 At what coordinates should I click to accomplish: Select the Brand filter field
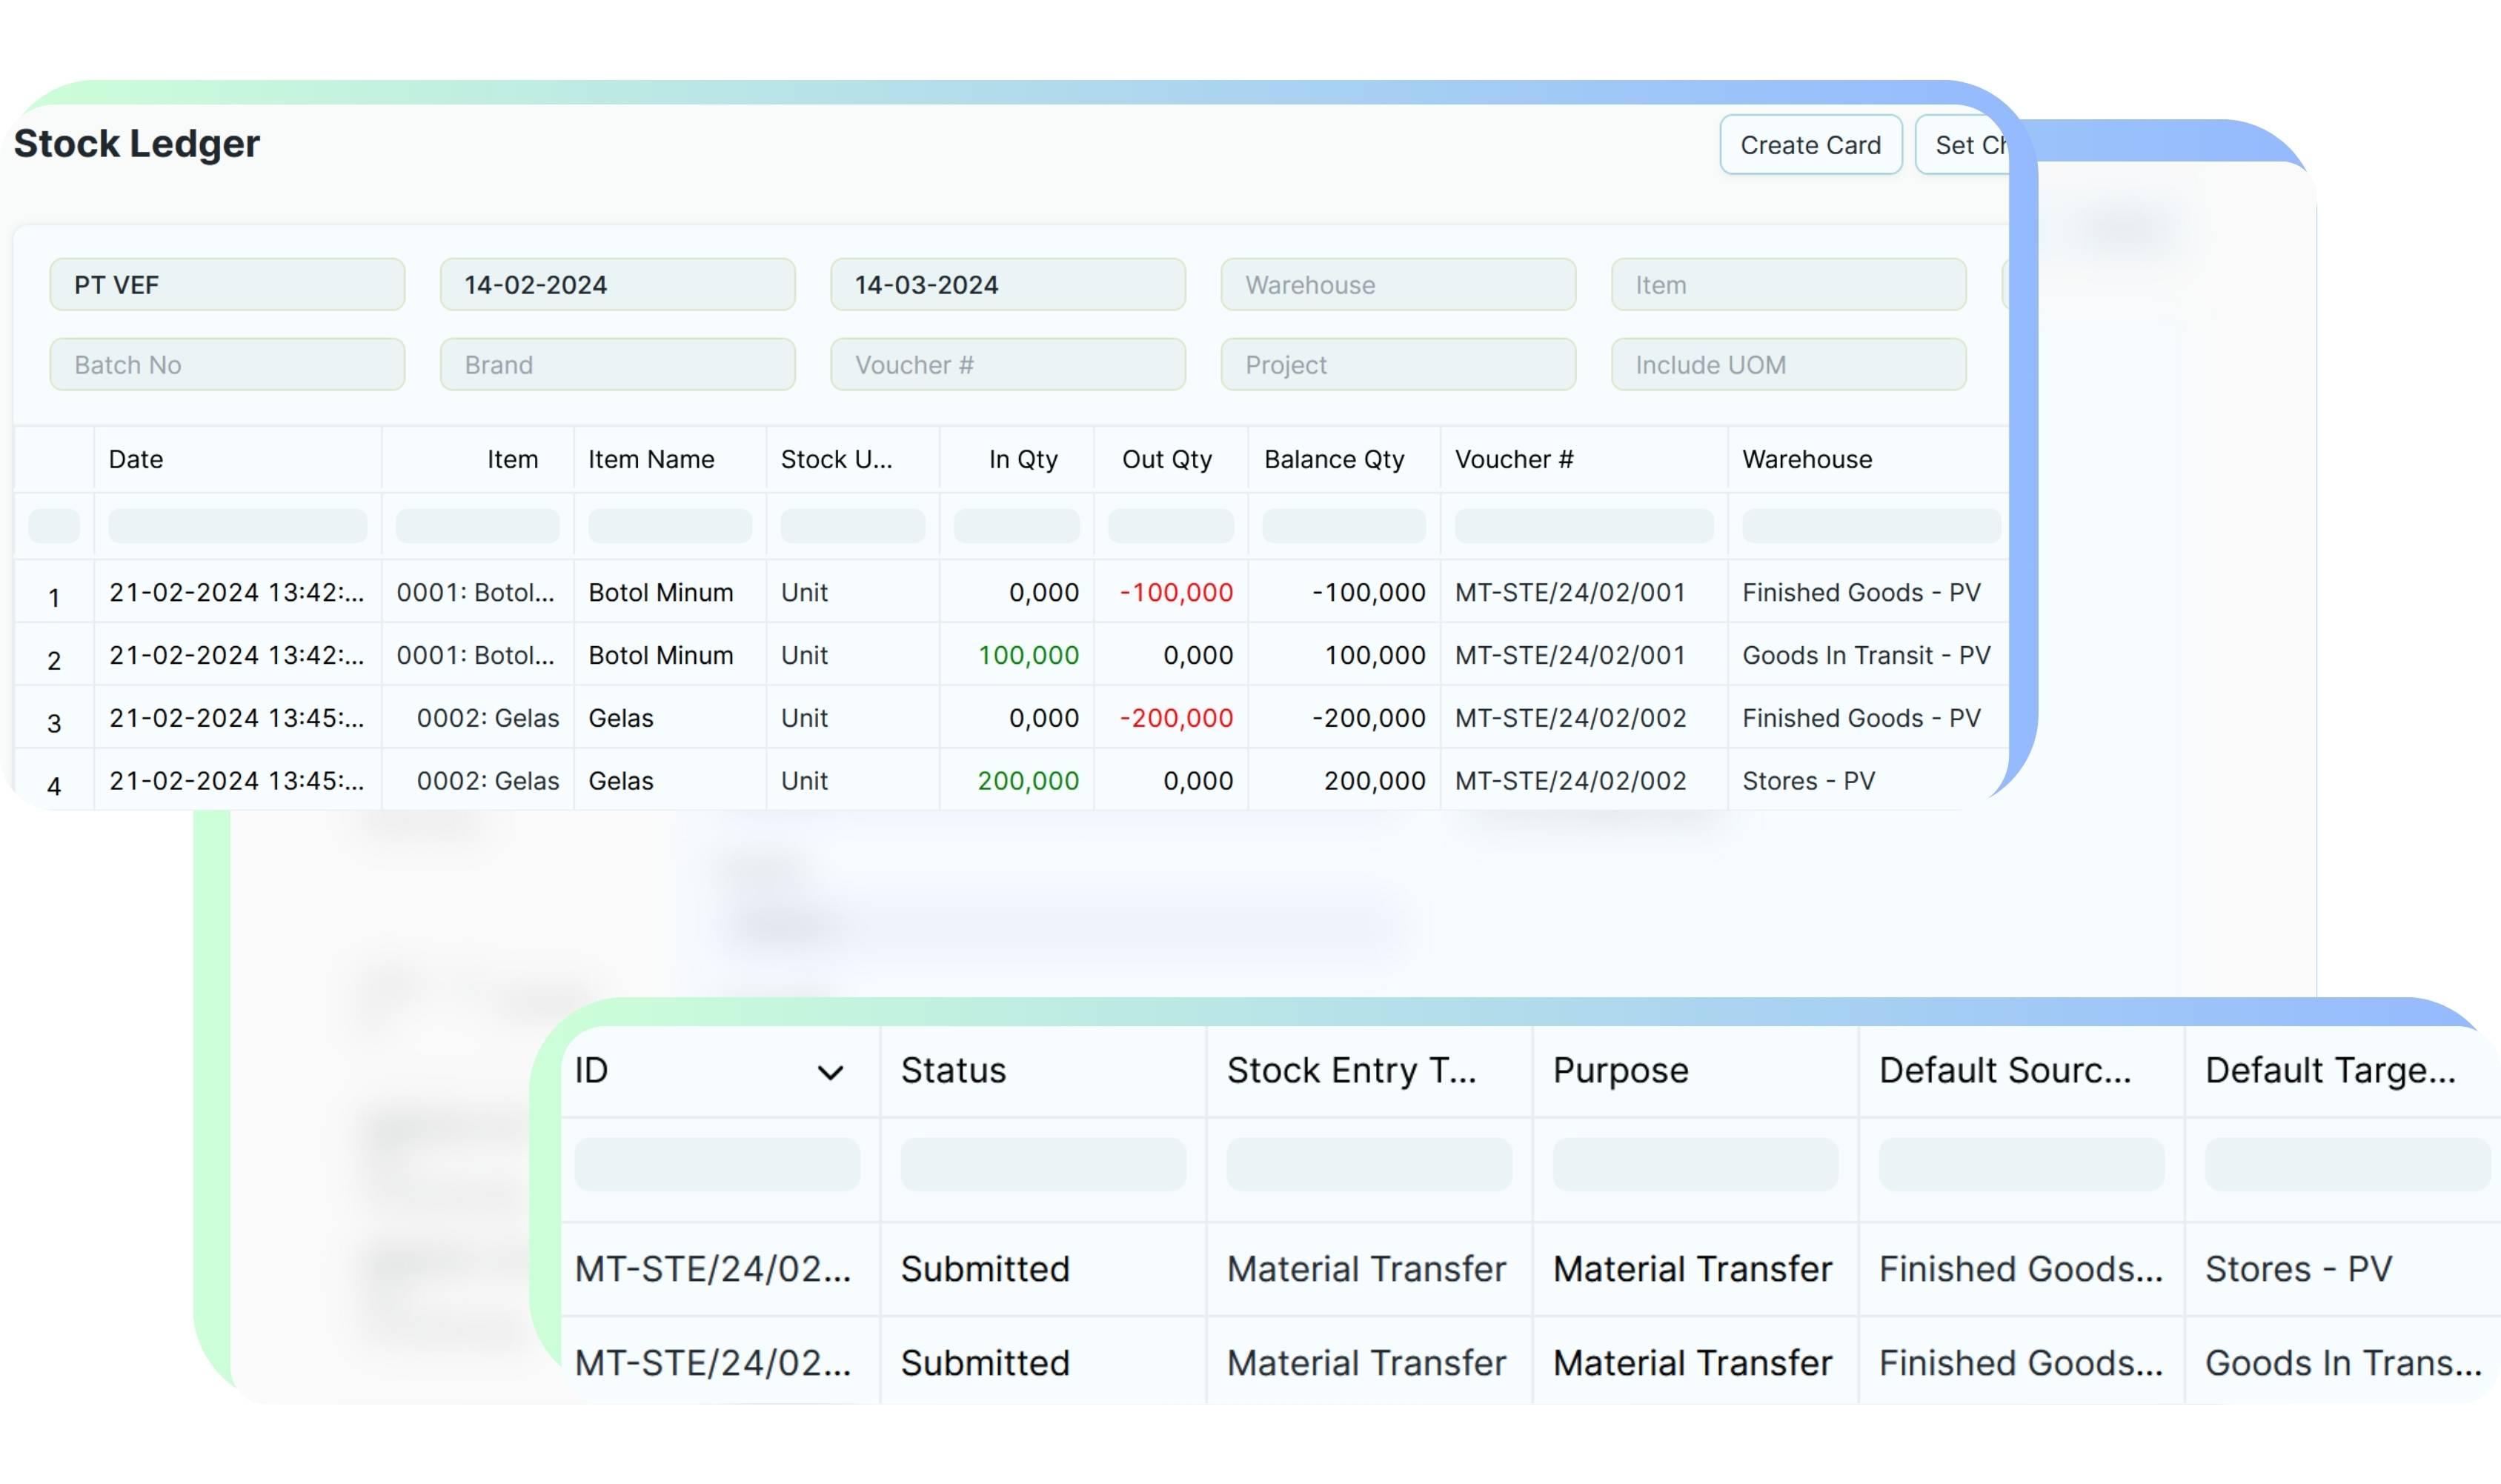click(x=617, y=365)
